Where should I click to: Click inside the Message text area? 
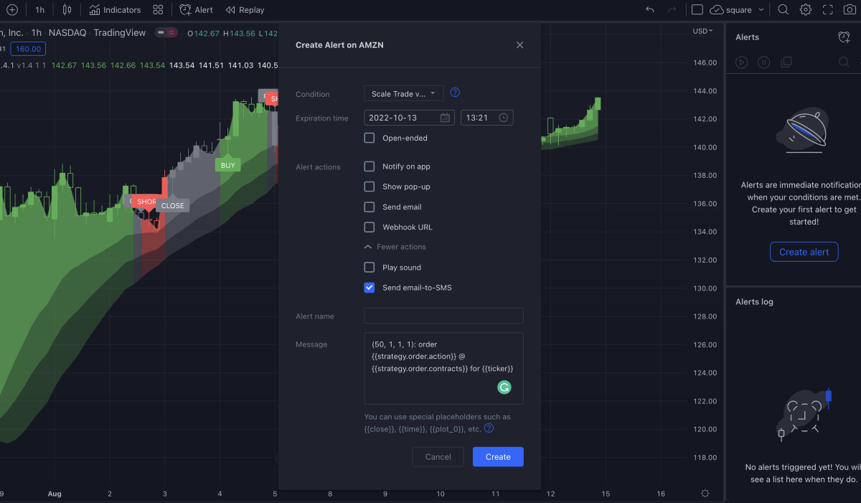coord(443,368)
